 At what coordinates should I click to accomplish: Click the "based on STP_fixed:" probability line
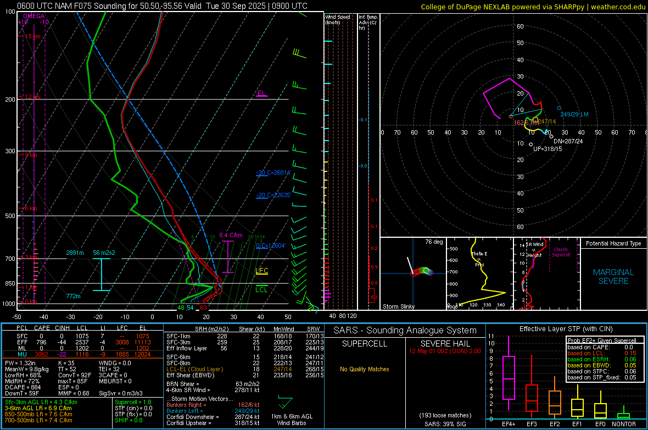(x=602, y=377)
